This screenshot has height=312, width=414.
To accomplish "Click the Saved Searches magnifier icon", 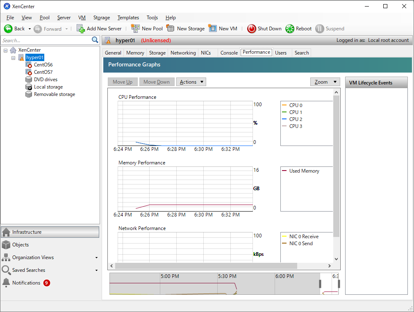I will pyautogui.click(x=6, y=270).
